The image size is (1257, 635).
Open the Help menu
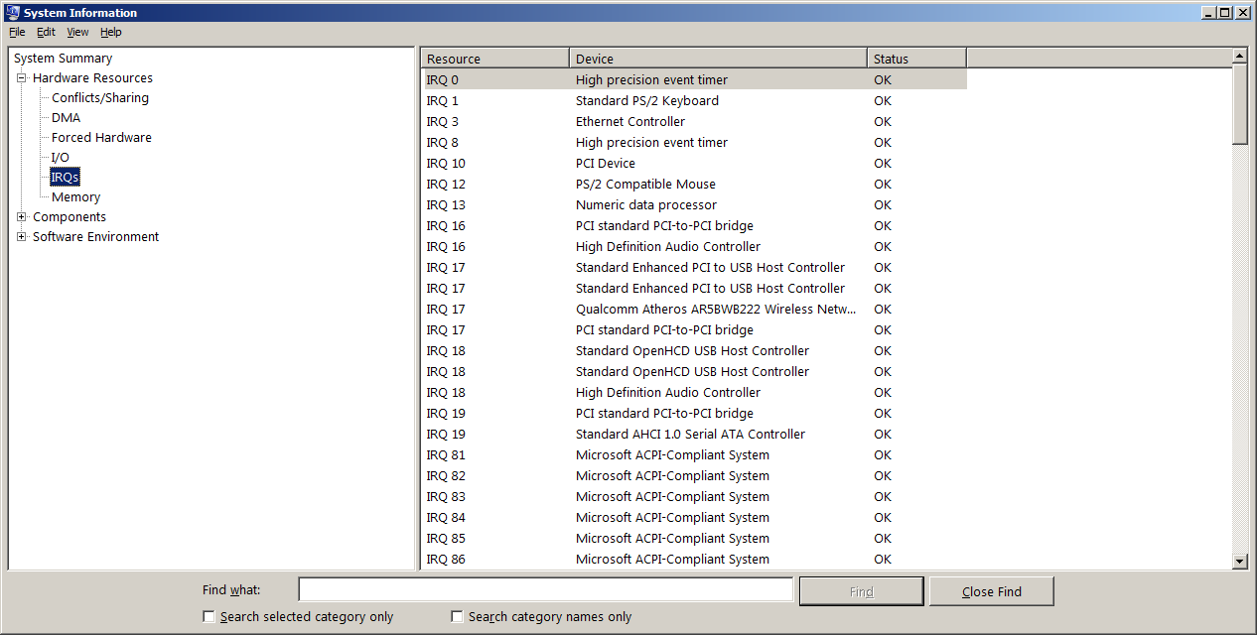click(x=110, y=32)
